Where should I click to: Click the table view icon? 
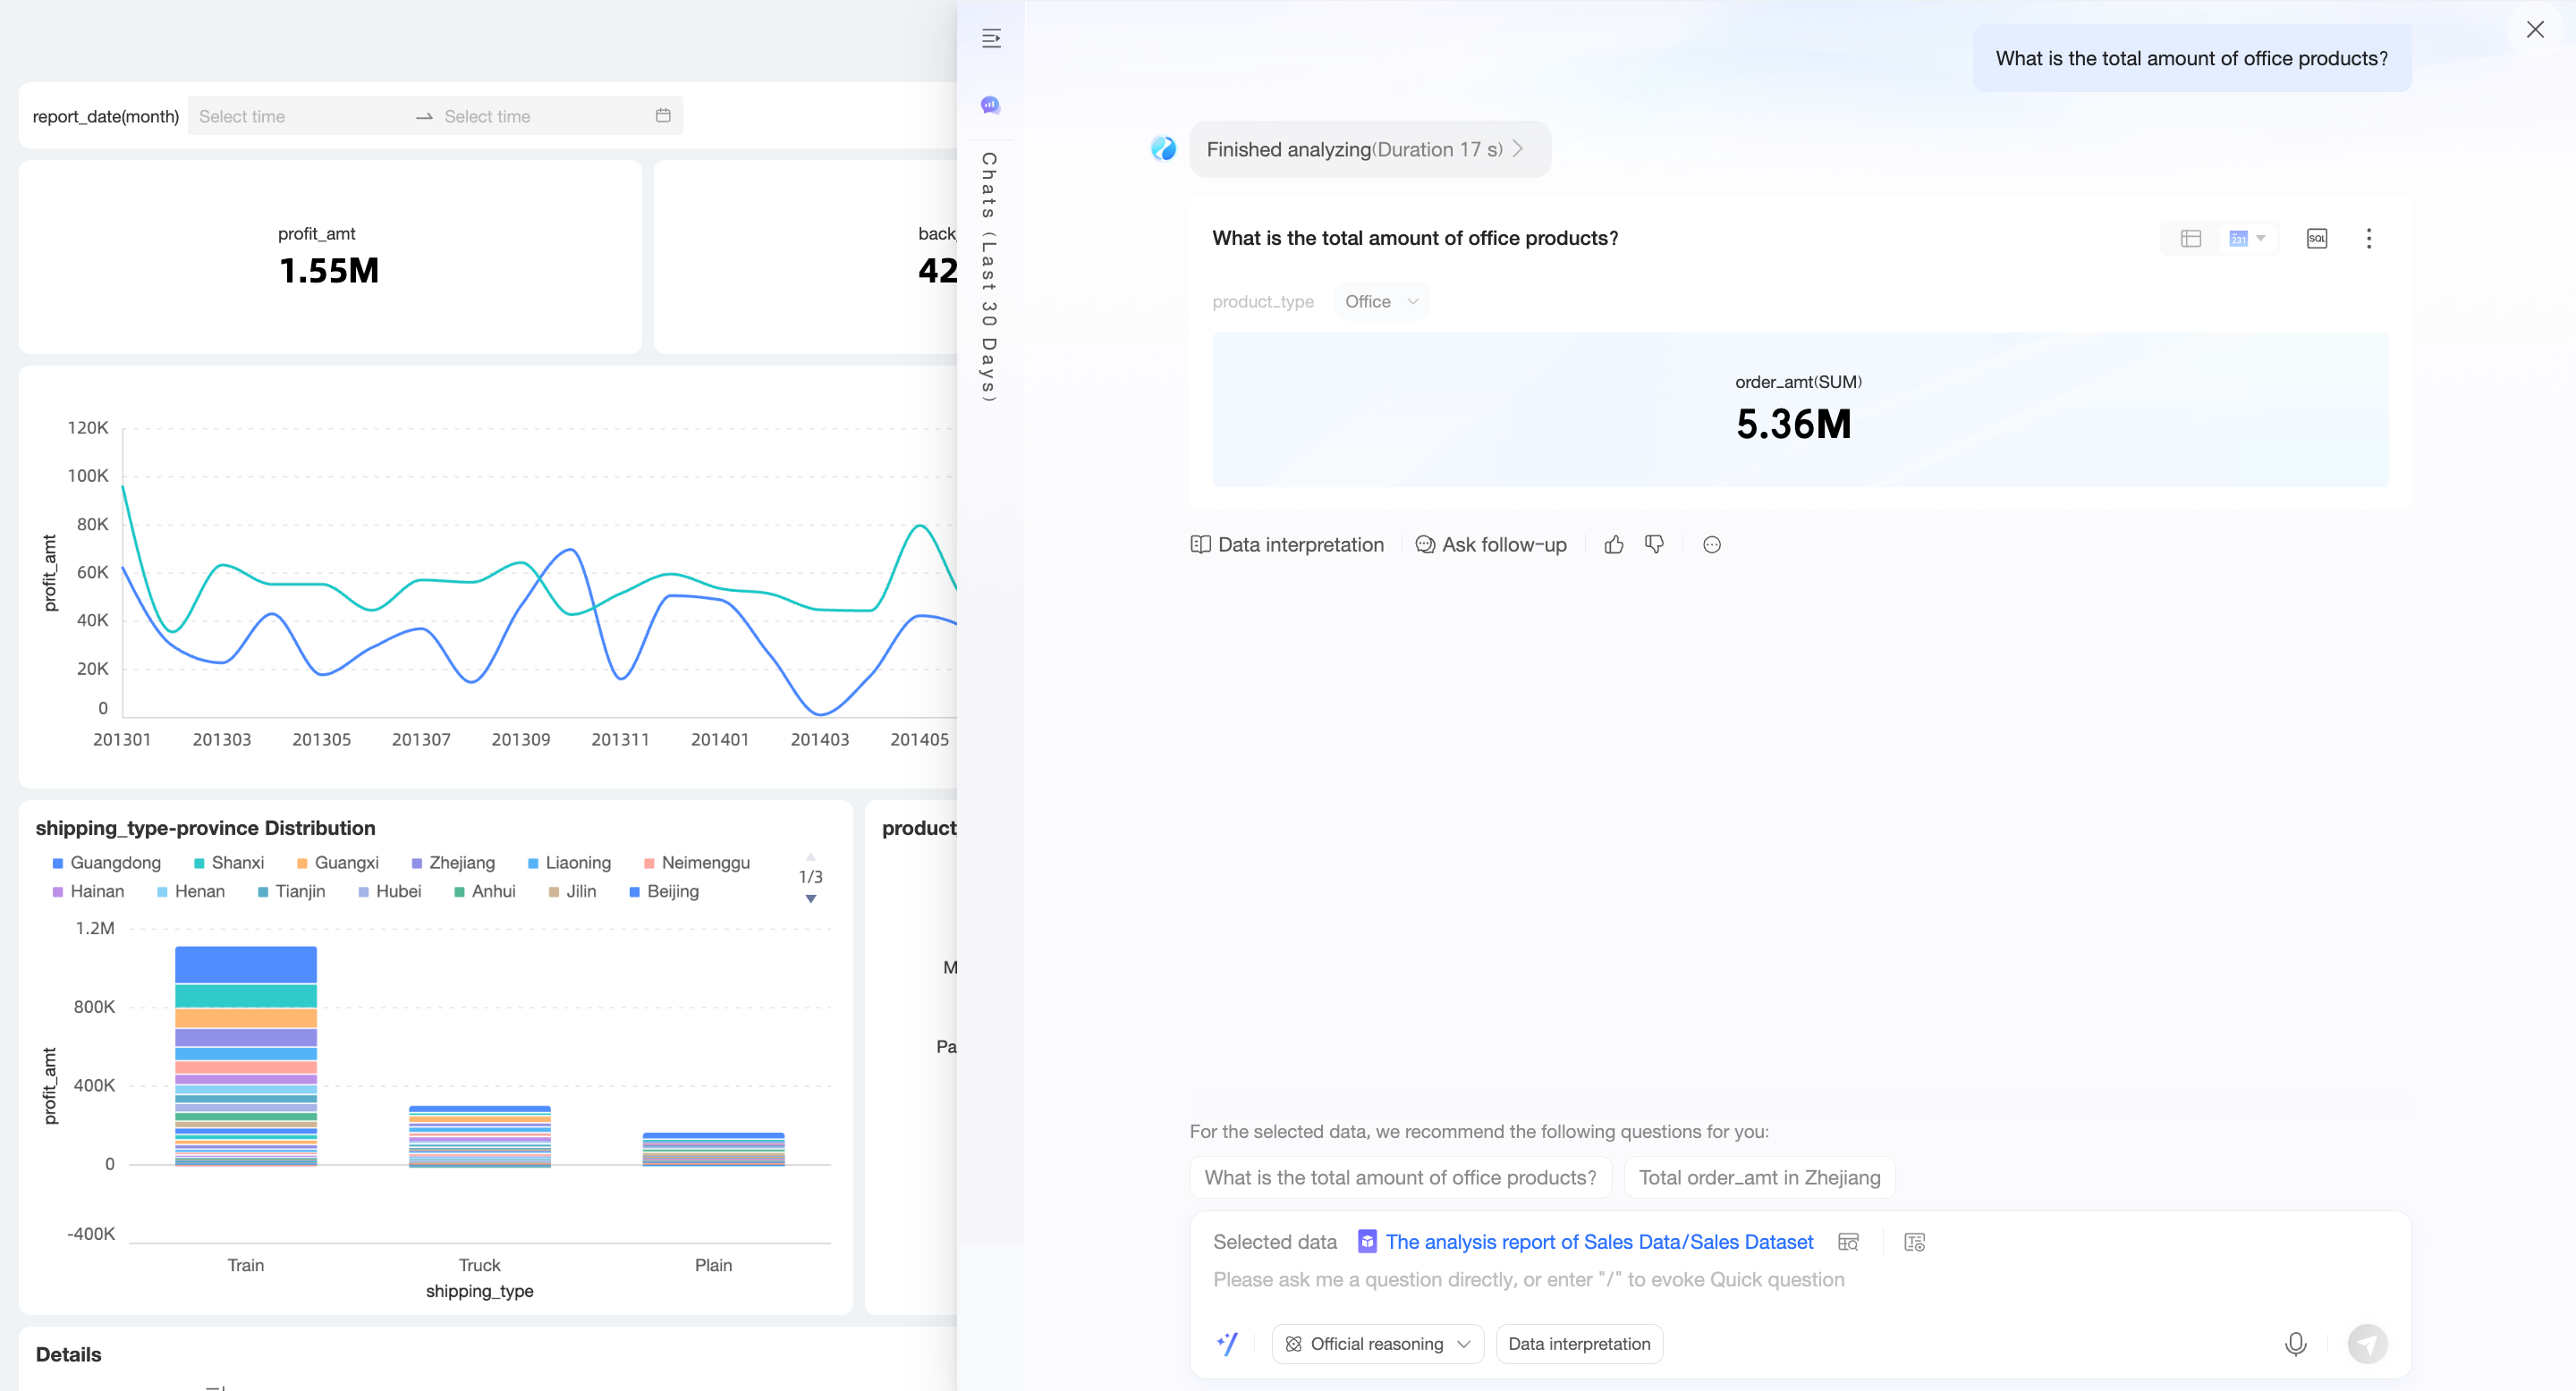[x=2190, y=238]
